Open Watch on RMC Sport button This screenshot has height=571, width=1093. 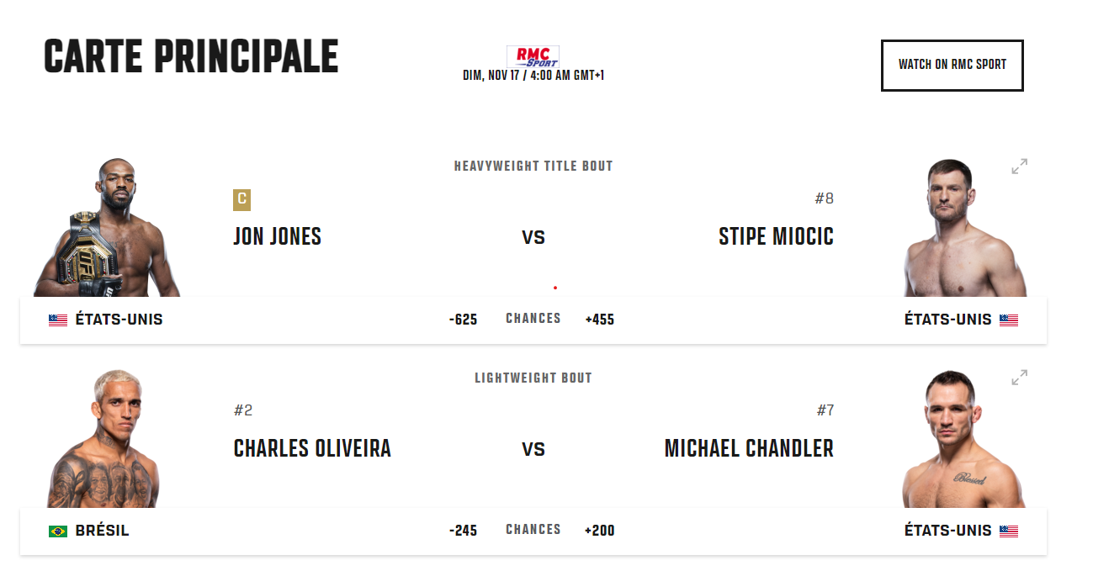point(952,65)
